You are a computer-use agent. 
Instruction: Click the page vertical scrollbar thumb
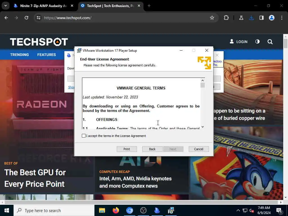pos(285,43)
